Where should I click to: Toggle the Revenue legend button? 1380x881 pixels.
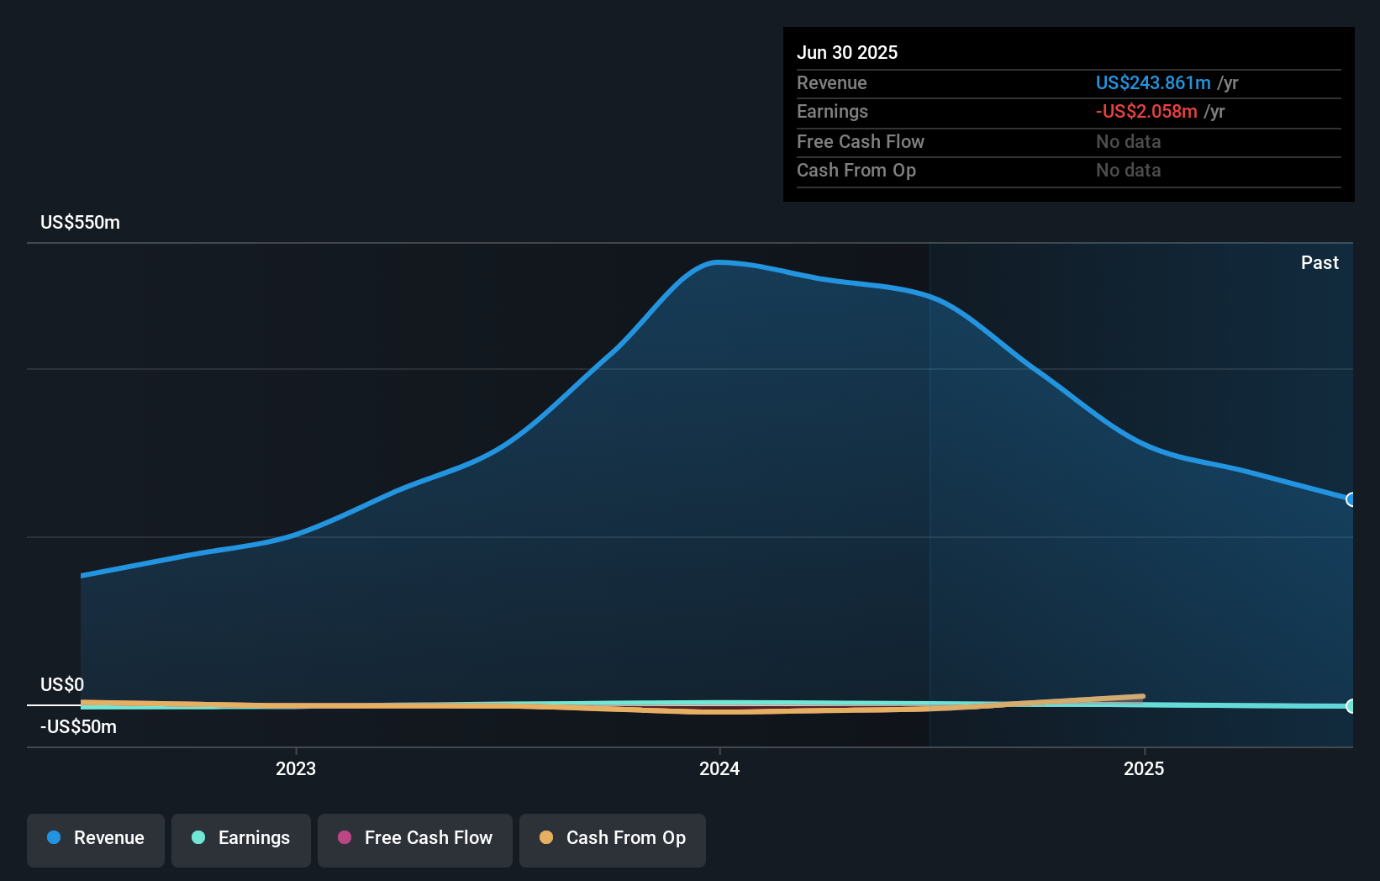pos(96,840)
